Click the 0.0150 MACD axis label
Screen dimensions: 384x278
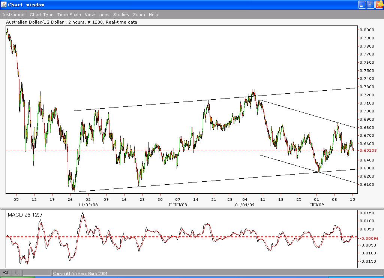tap(367, 213)
